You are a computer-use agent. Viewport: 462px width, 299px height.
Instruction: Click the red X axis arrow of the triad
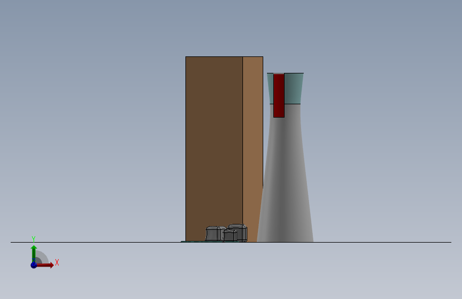coord(45,265)
